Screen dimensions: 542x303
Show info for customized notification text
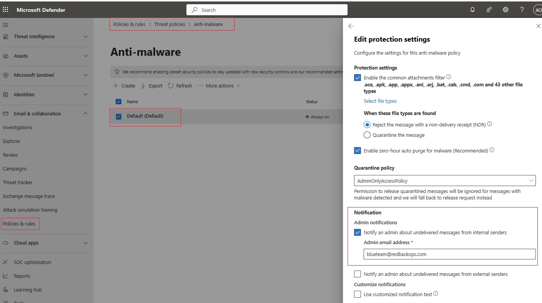point(436,294)
